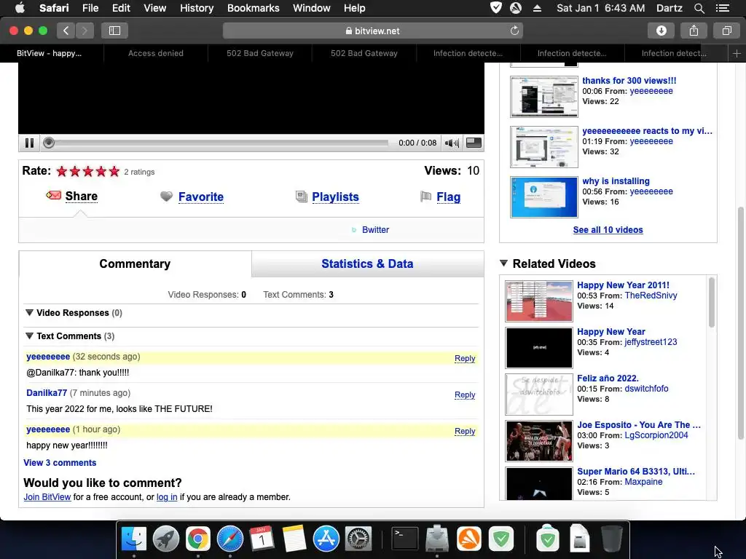
Task: Click the Playlists stack icon
Action: coord(301,197)
